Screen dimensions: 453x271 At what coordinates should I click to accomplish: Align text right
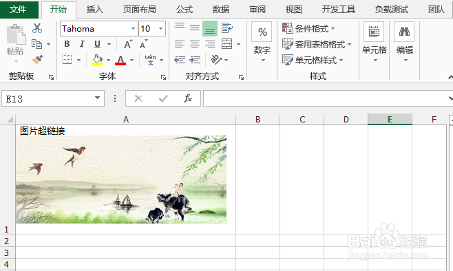pyautogui.click(x=210, y=44)
